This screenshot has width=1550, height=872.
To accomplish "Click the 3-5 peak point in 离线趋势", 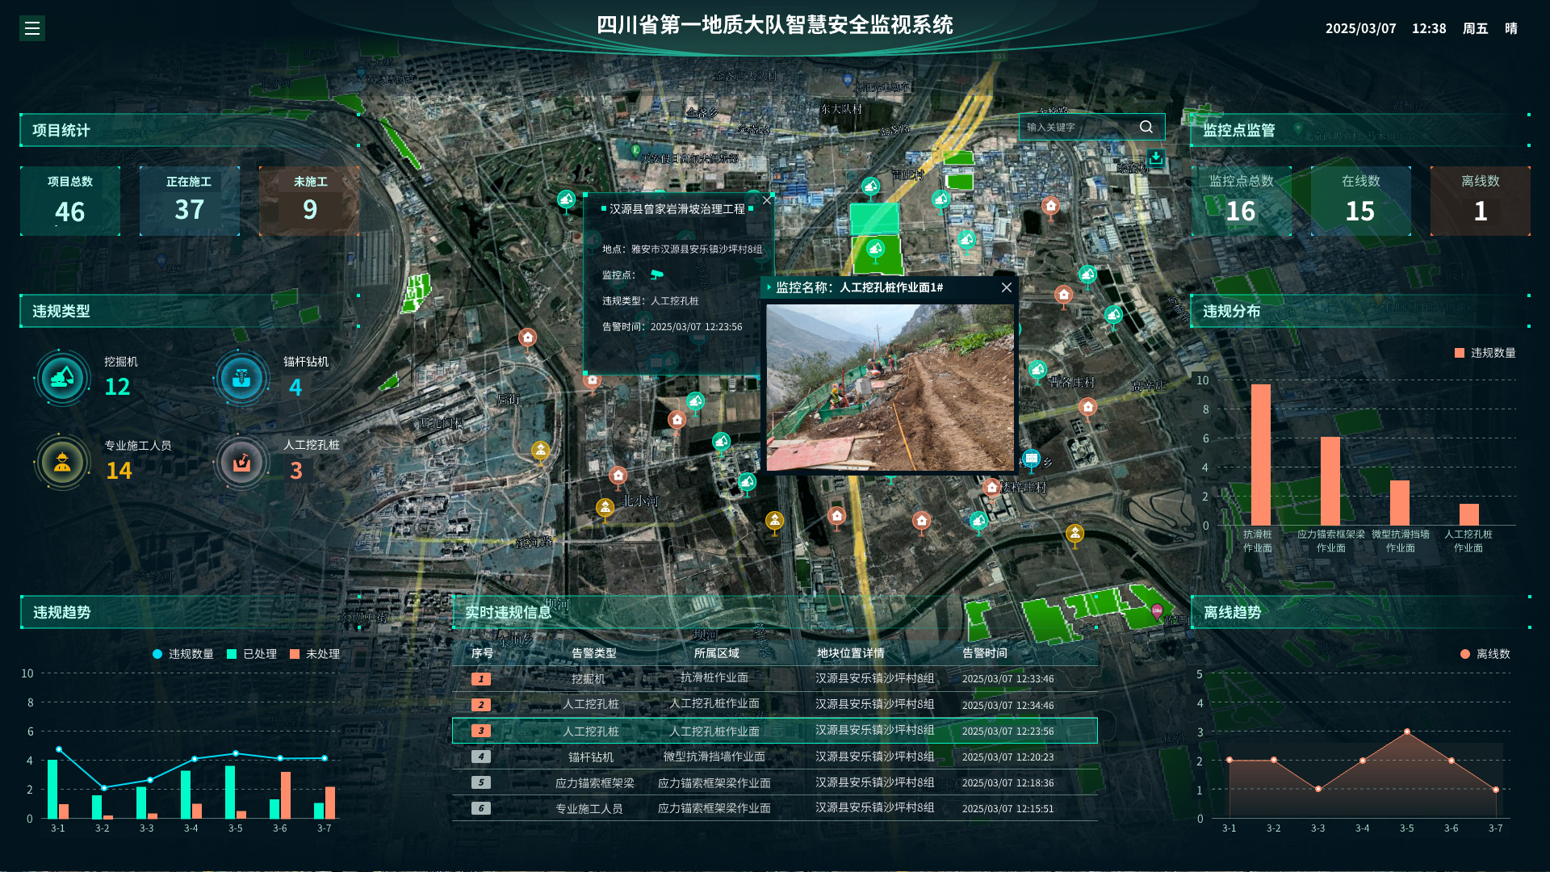I will pos(1407,732).
